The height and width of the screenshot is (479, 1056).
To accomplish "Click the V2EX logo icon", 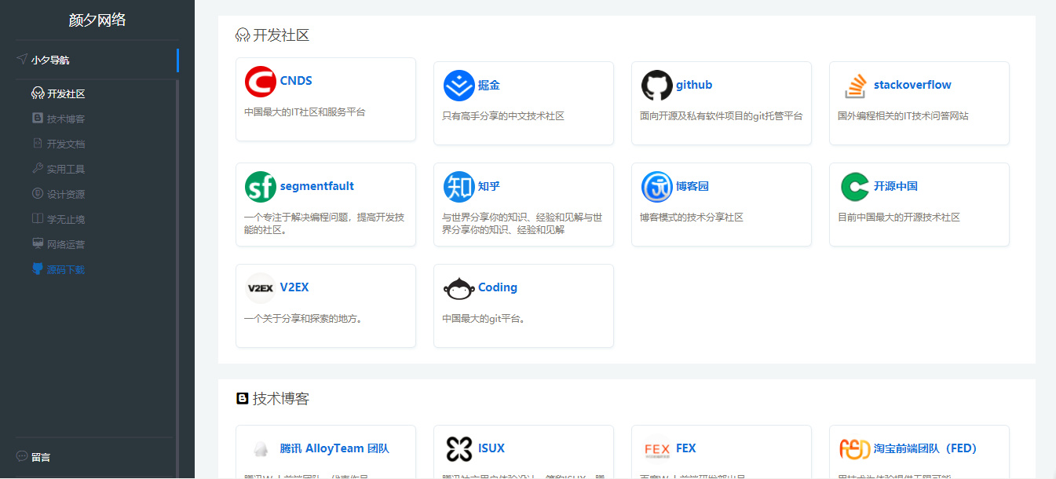I will 260,288.
